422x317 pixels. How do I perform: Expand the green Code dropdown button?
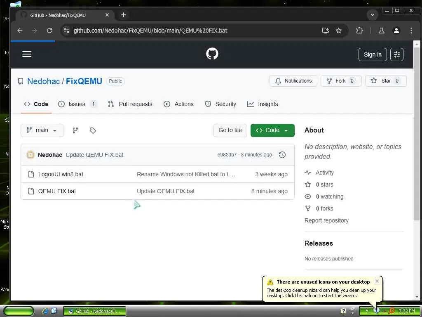point(272,130)
